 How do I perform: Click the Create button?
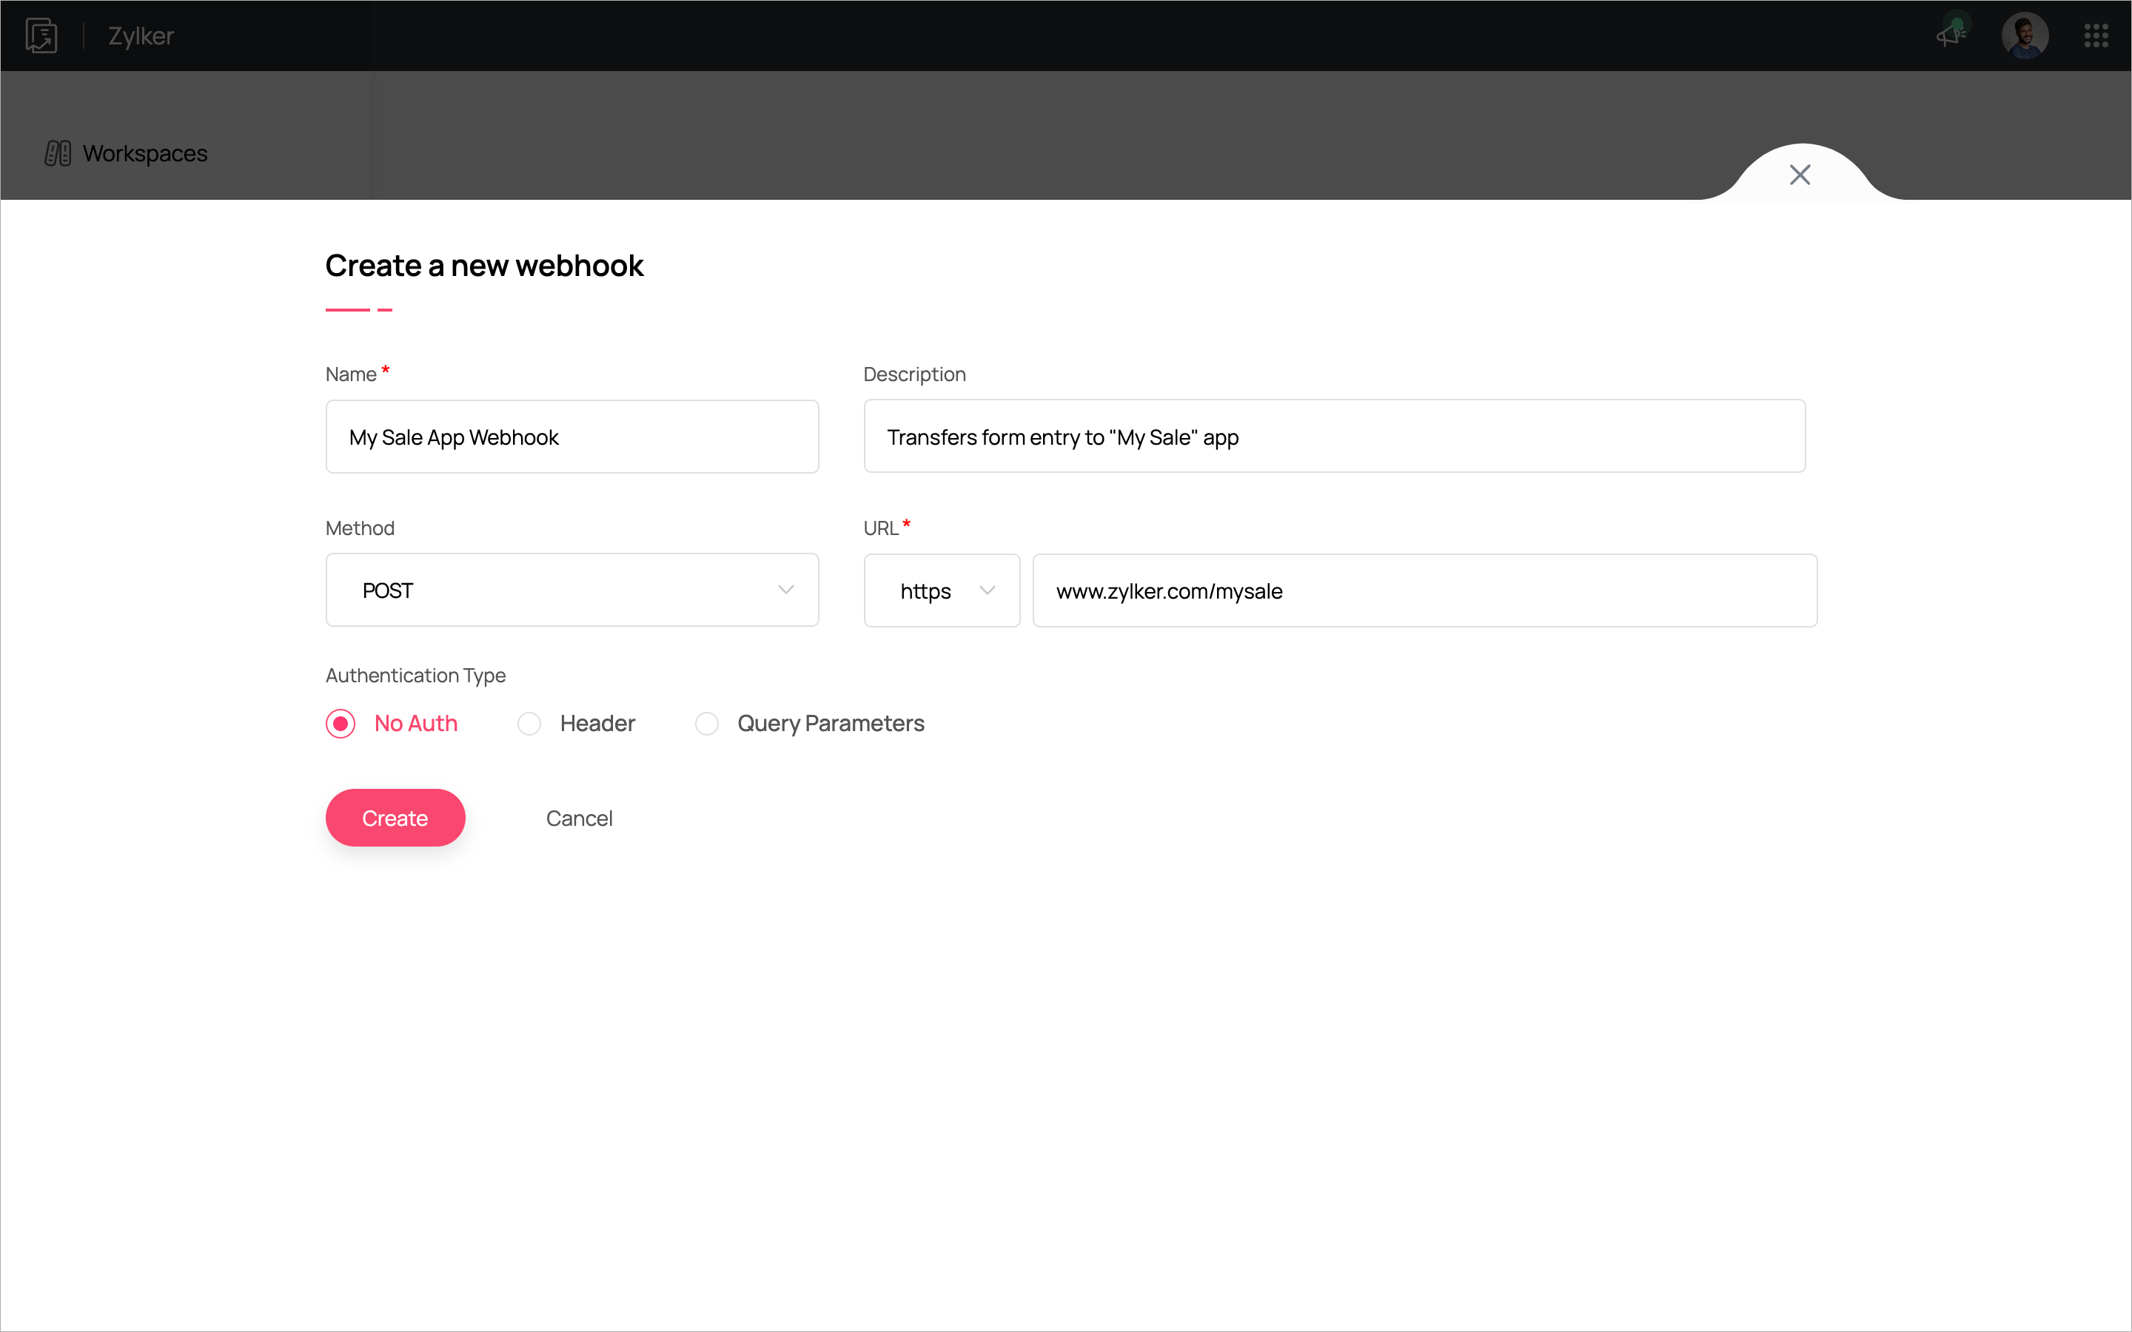pyautogui.click(x=395, y=818)
